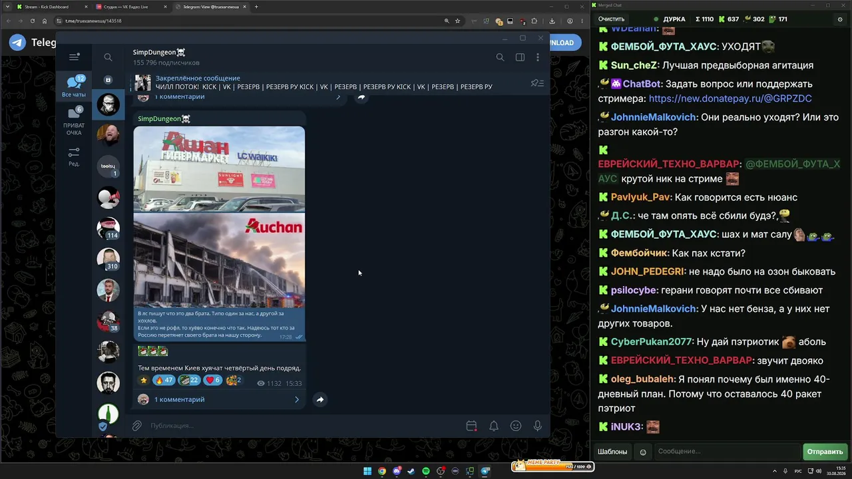This screenshot has height=479, width=852.
Task: Toggle silent broadcast bell icon
Action: point(494,426)
